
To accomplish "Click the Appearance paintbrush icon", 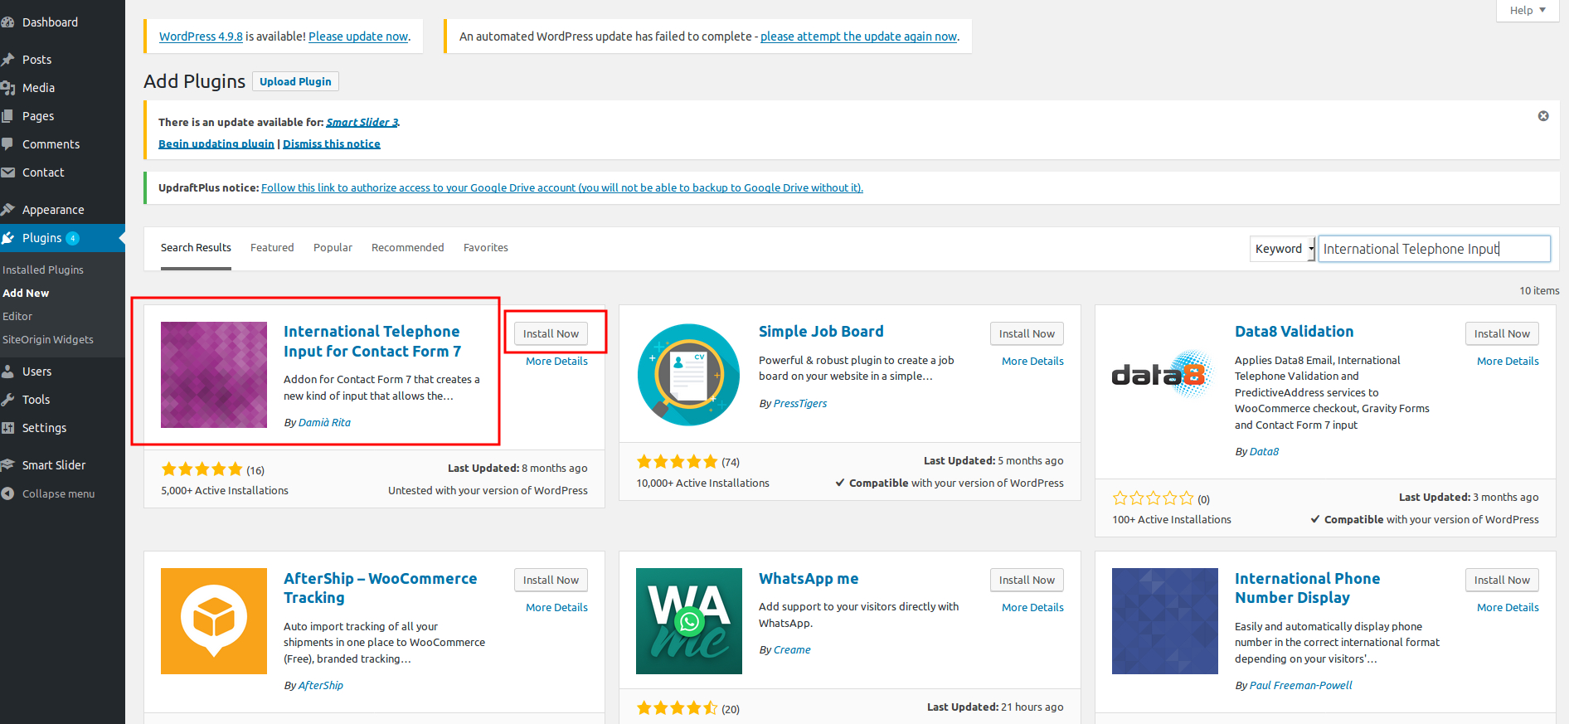I will pyautogui.click(x=7, y=210).
